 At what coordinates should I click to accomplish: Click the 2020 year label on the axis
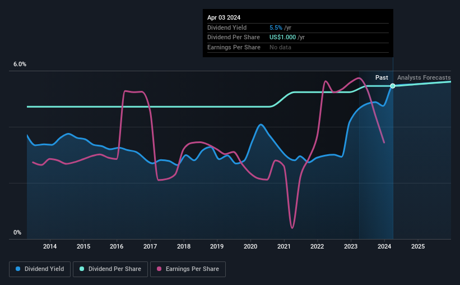tap(250, 246)
